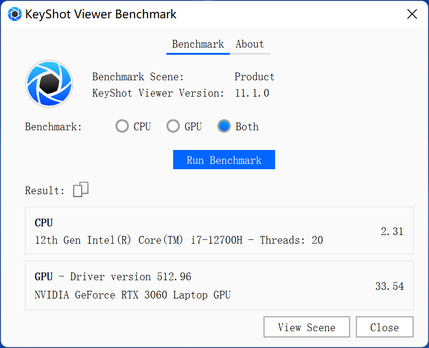Select the Both benchmark radio button
This screenshot has height=348, width=429.
pyautogui.click(x=224, y=126)
